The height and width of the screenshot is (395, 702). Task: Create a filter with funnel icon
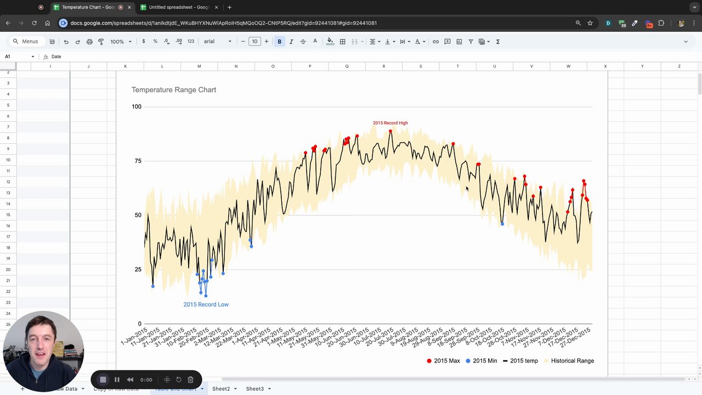click(x=471, y=42)
